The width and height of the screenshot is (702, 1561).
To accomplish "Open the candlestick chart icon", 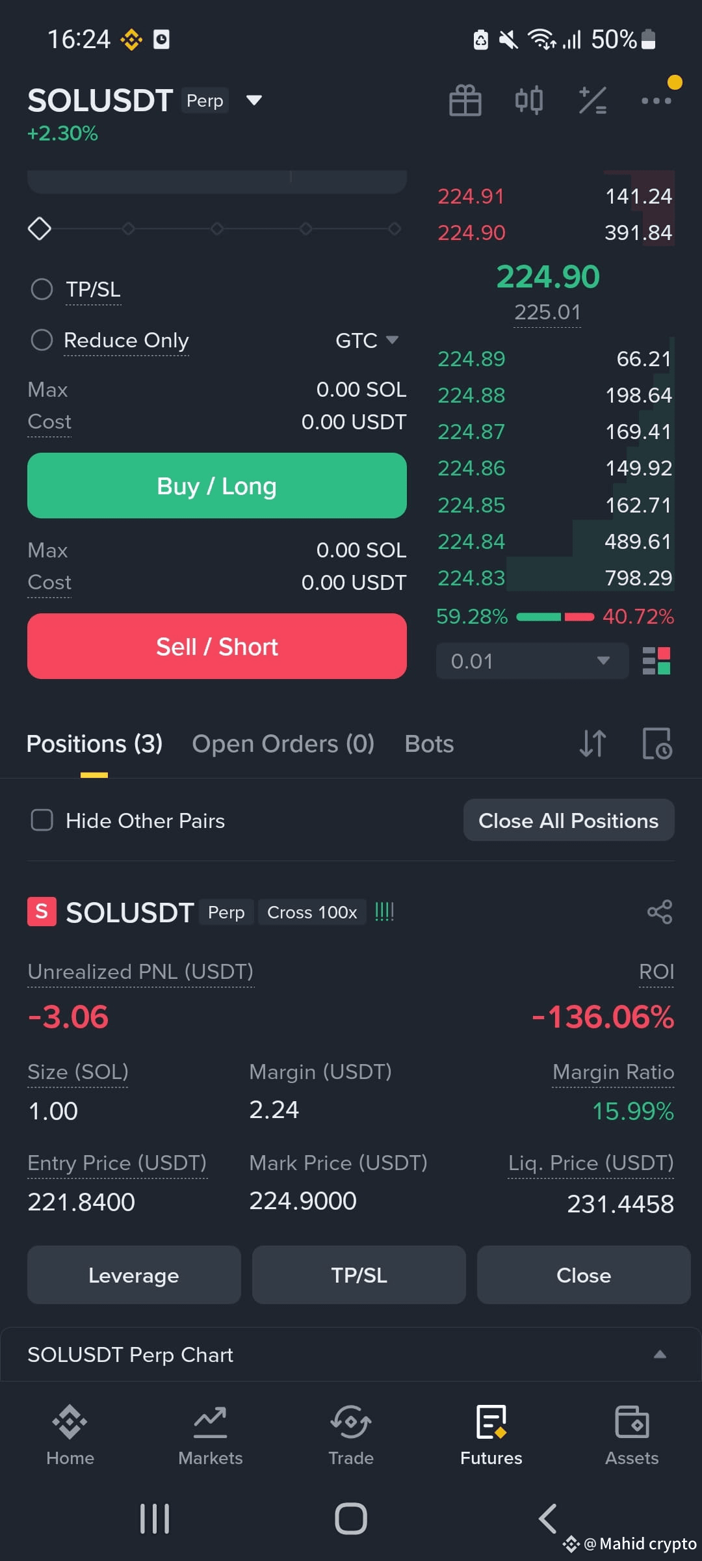I will [528, 101].
